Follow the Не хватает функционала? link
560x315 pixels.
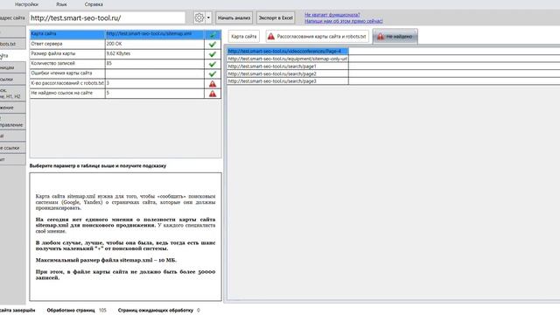(332, 15)
